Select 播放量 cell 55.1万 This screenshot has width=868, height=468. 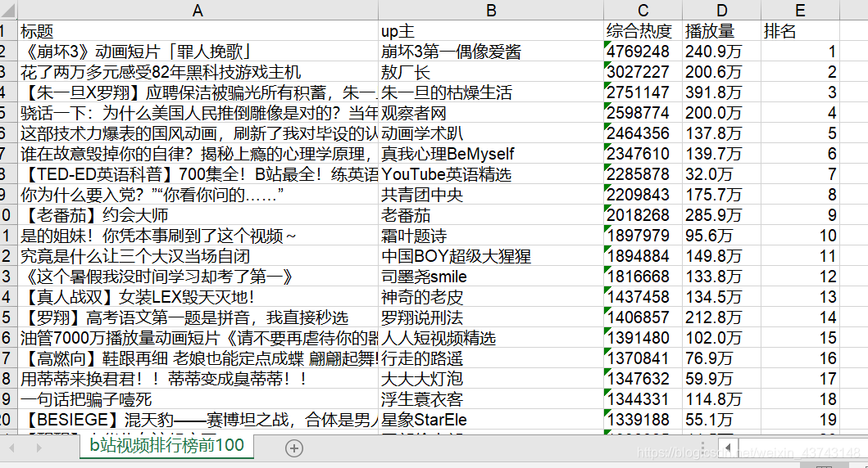click(x=722, y=420)
